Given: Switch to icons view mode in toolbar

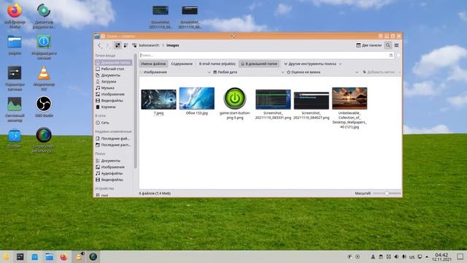Looking at the screenshot, I should (x=117, y=45).
